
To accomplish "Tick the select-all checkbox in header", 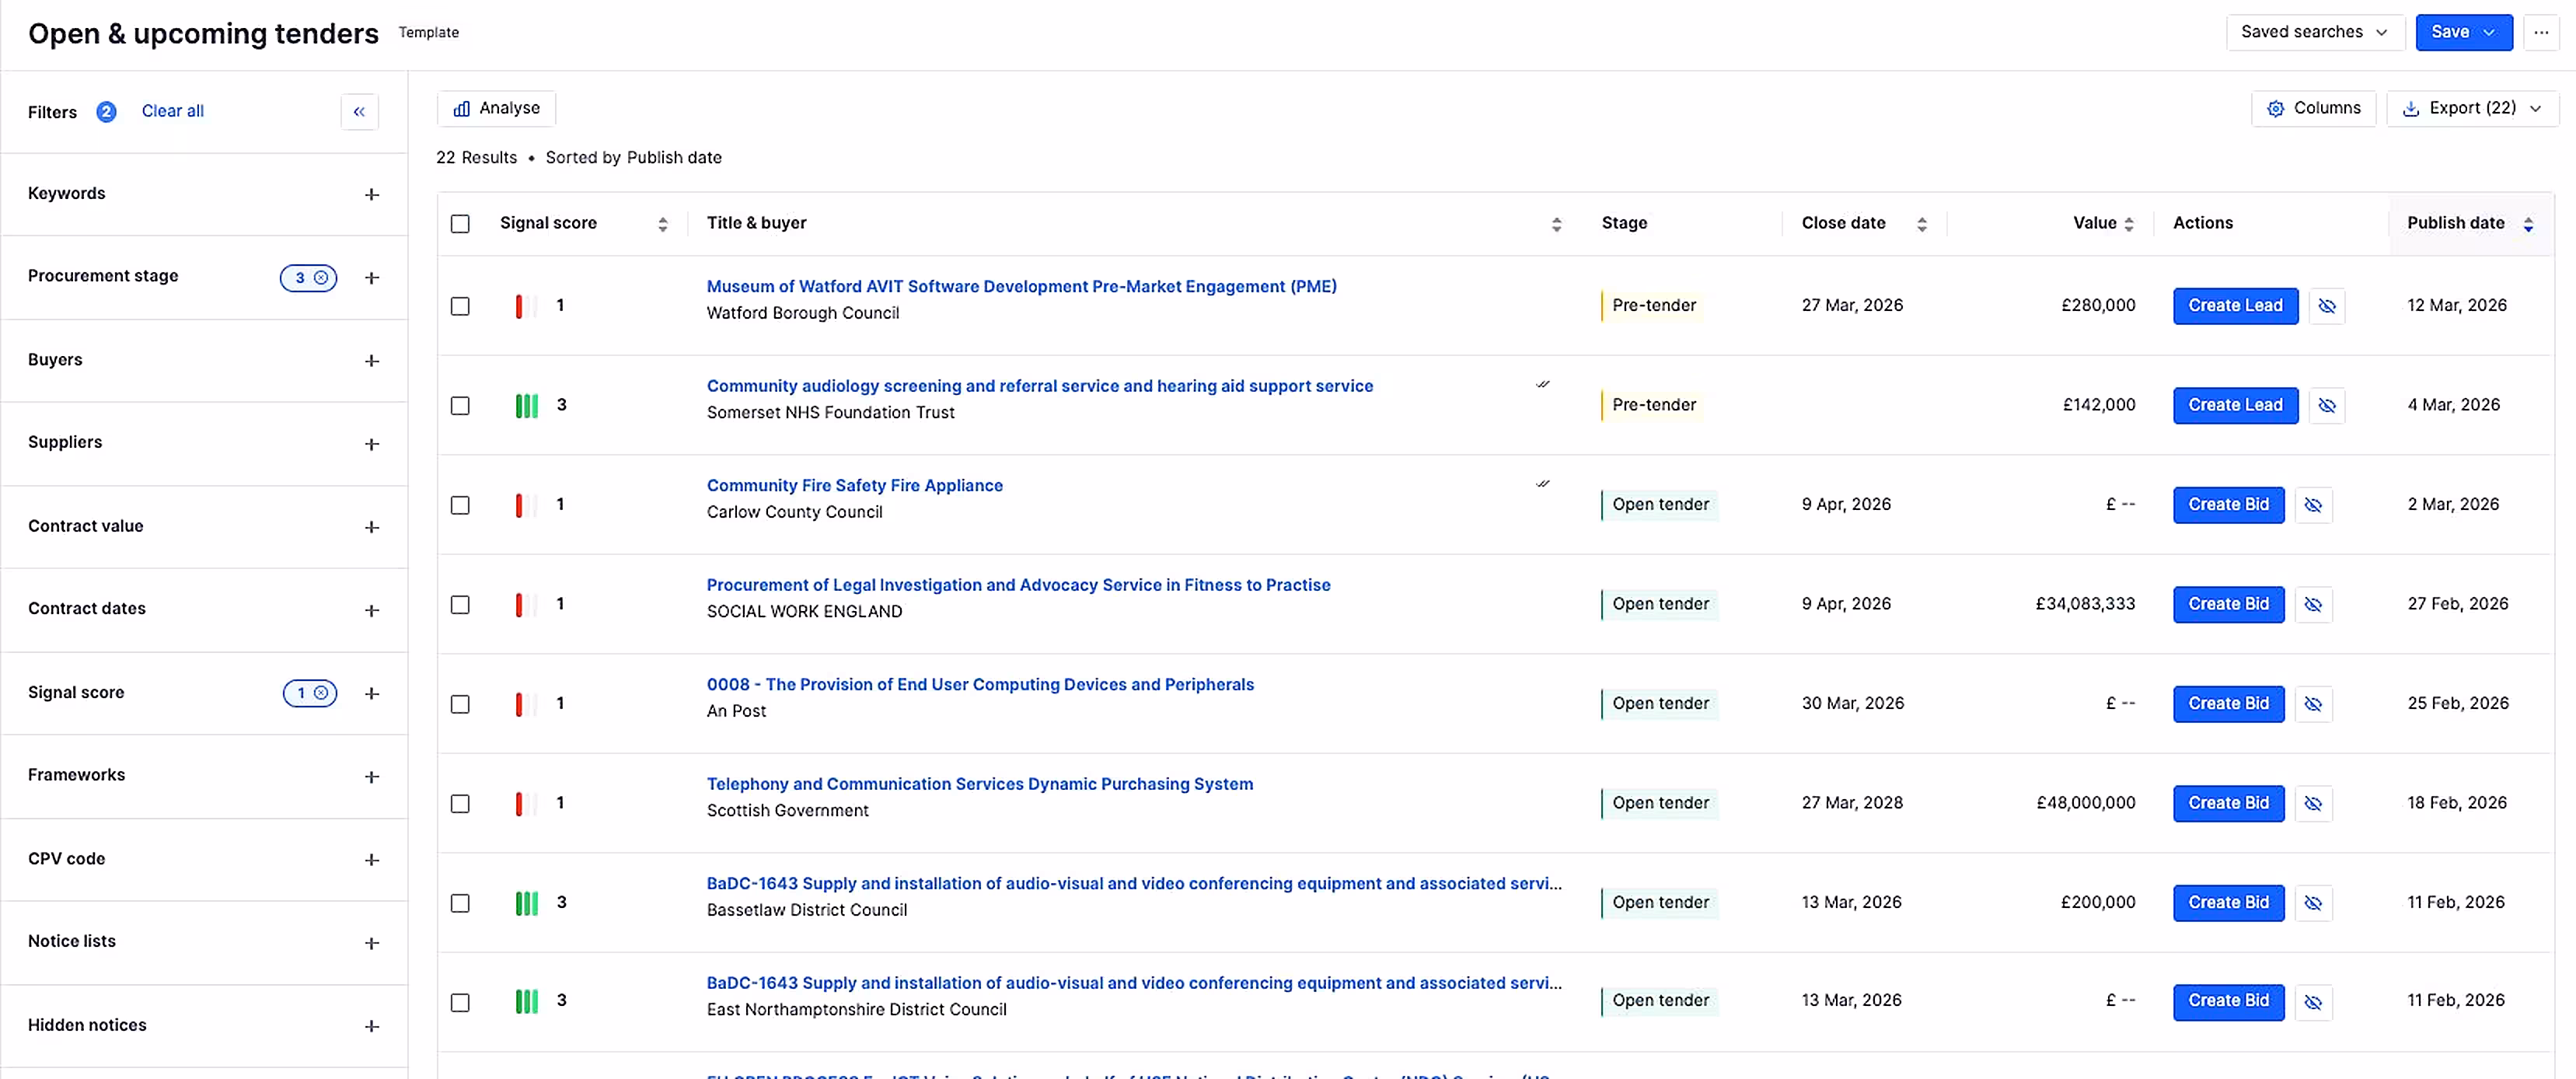I will 460,224.
